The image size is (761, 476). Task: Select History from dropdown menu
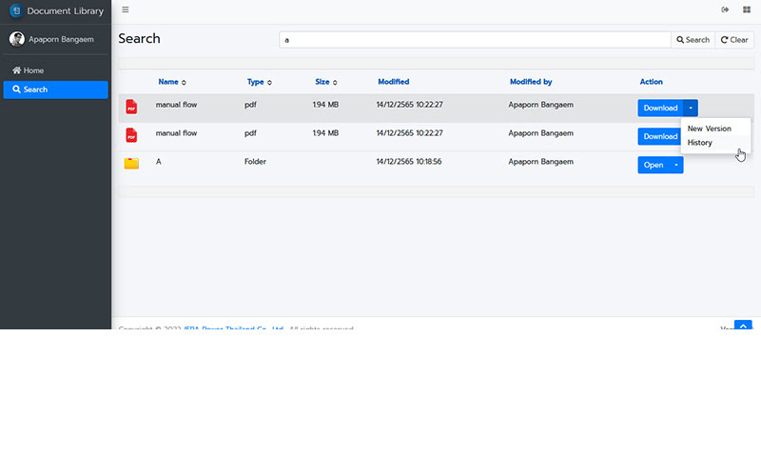(700, 143)
